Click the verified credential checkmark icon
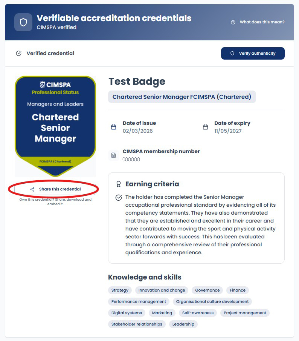The image size is (299, 341). (x=19, y=53)
